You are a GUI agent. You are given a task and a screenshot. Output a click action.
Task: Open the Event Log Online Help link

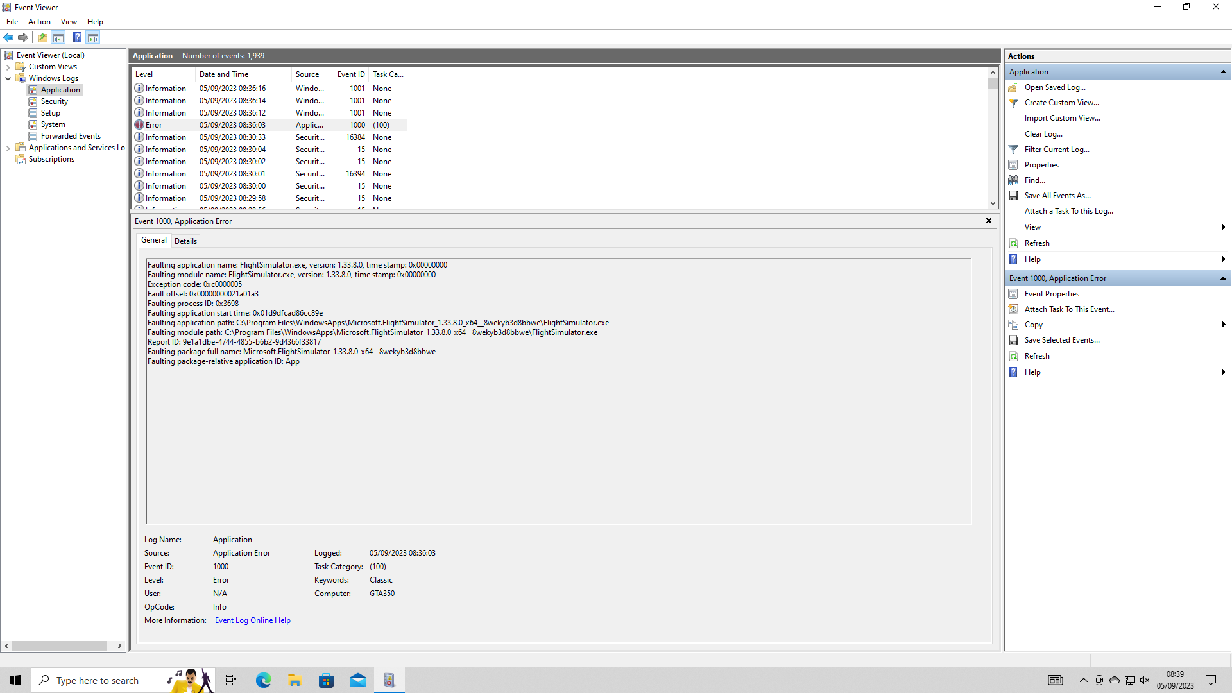[x=252, y=620]
